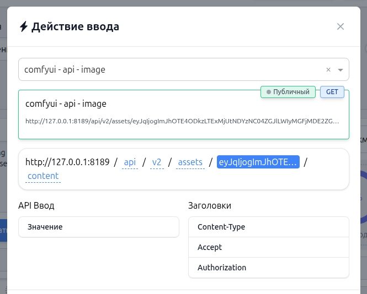Open the comfyui - api - image combo box

tap(183, 69)
